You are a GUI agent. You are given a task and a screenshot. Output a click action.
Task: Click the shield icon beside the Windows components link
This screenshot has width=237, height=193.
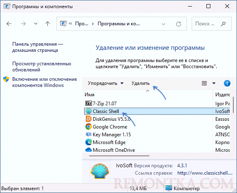pyautogui.click(x=6, y=79)
